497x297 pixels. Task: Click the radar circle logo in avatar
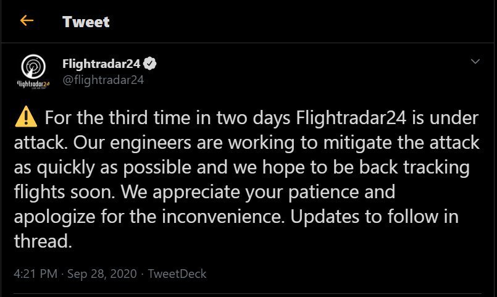point(32,66)
